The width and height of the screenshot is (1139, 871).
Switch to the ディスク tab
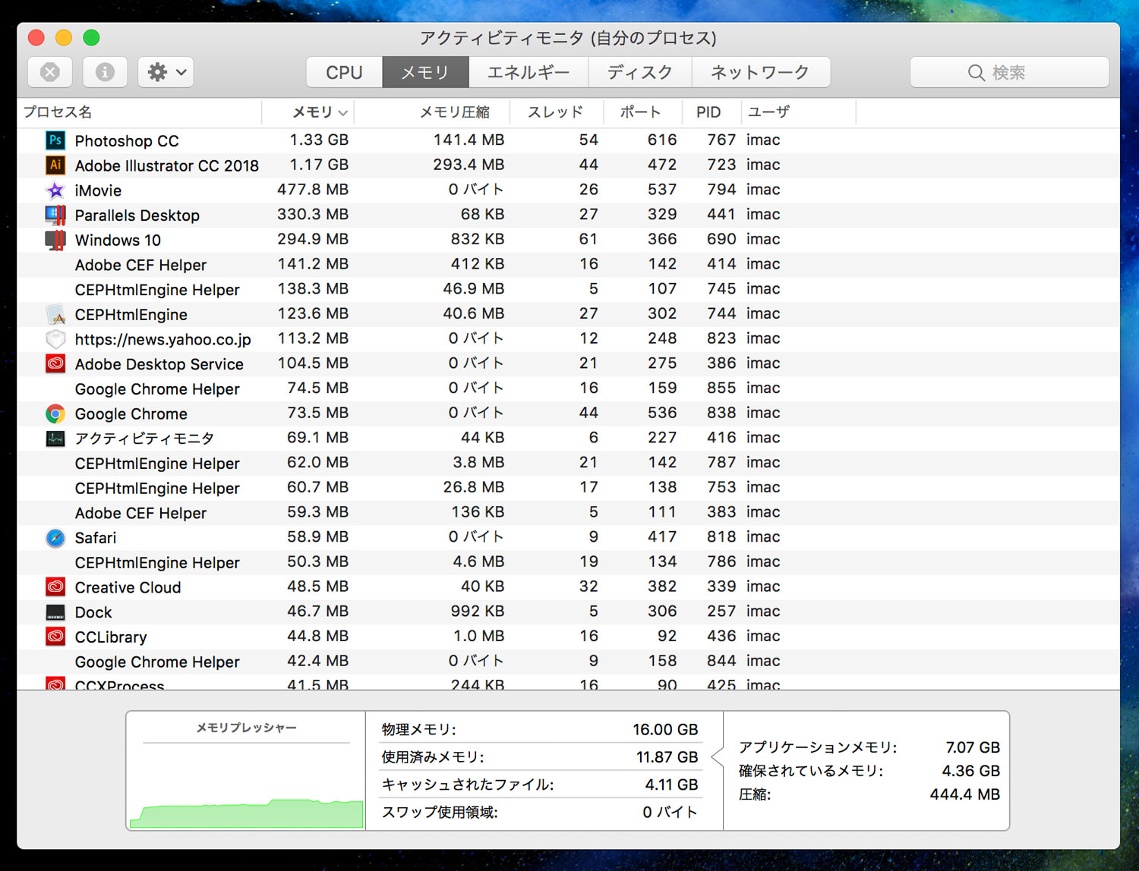point(640,72)
